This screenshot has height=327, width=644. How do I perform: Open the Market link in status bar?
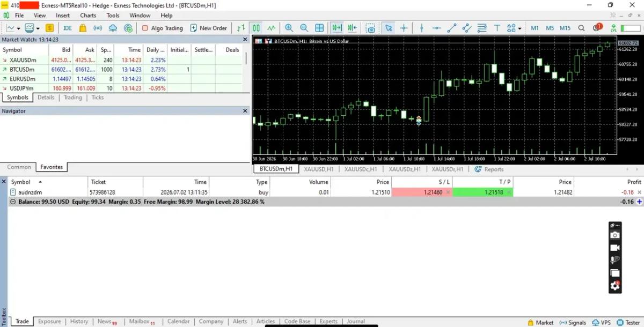[540, 323]
